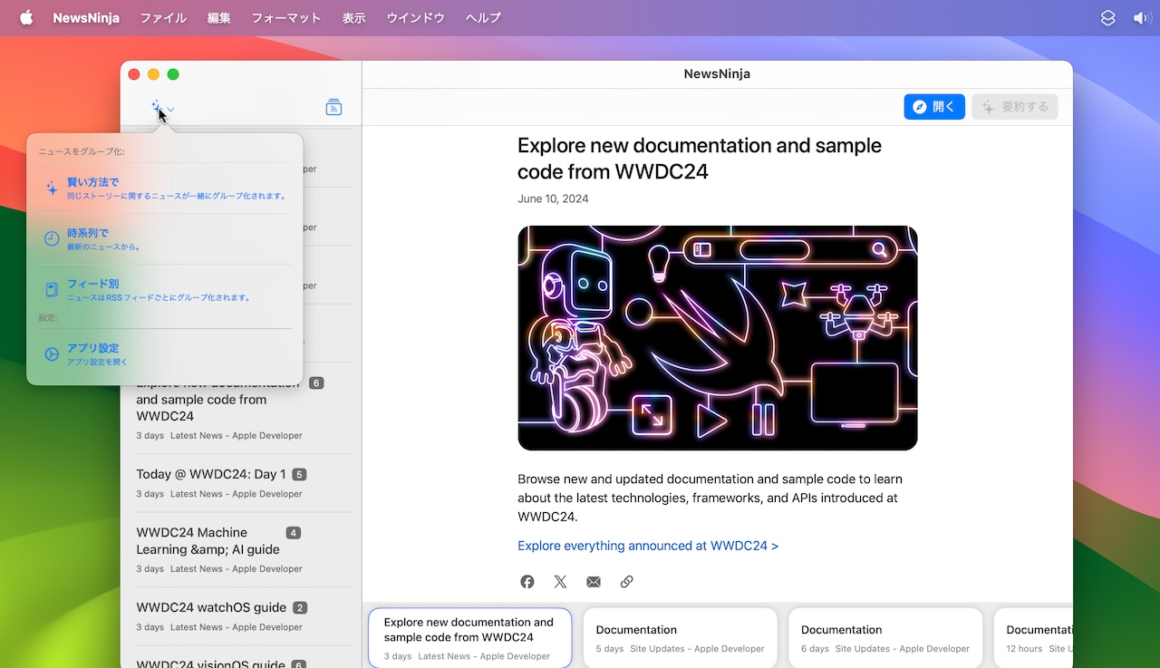The width and height of the screenshot is (1160, 668).
Task: Select bottom card Explore new documentation and sample code
Action: point(470,638)
